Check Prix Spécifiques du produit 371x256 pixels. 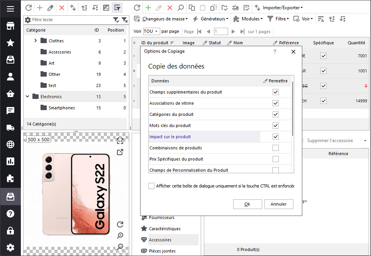275,159
